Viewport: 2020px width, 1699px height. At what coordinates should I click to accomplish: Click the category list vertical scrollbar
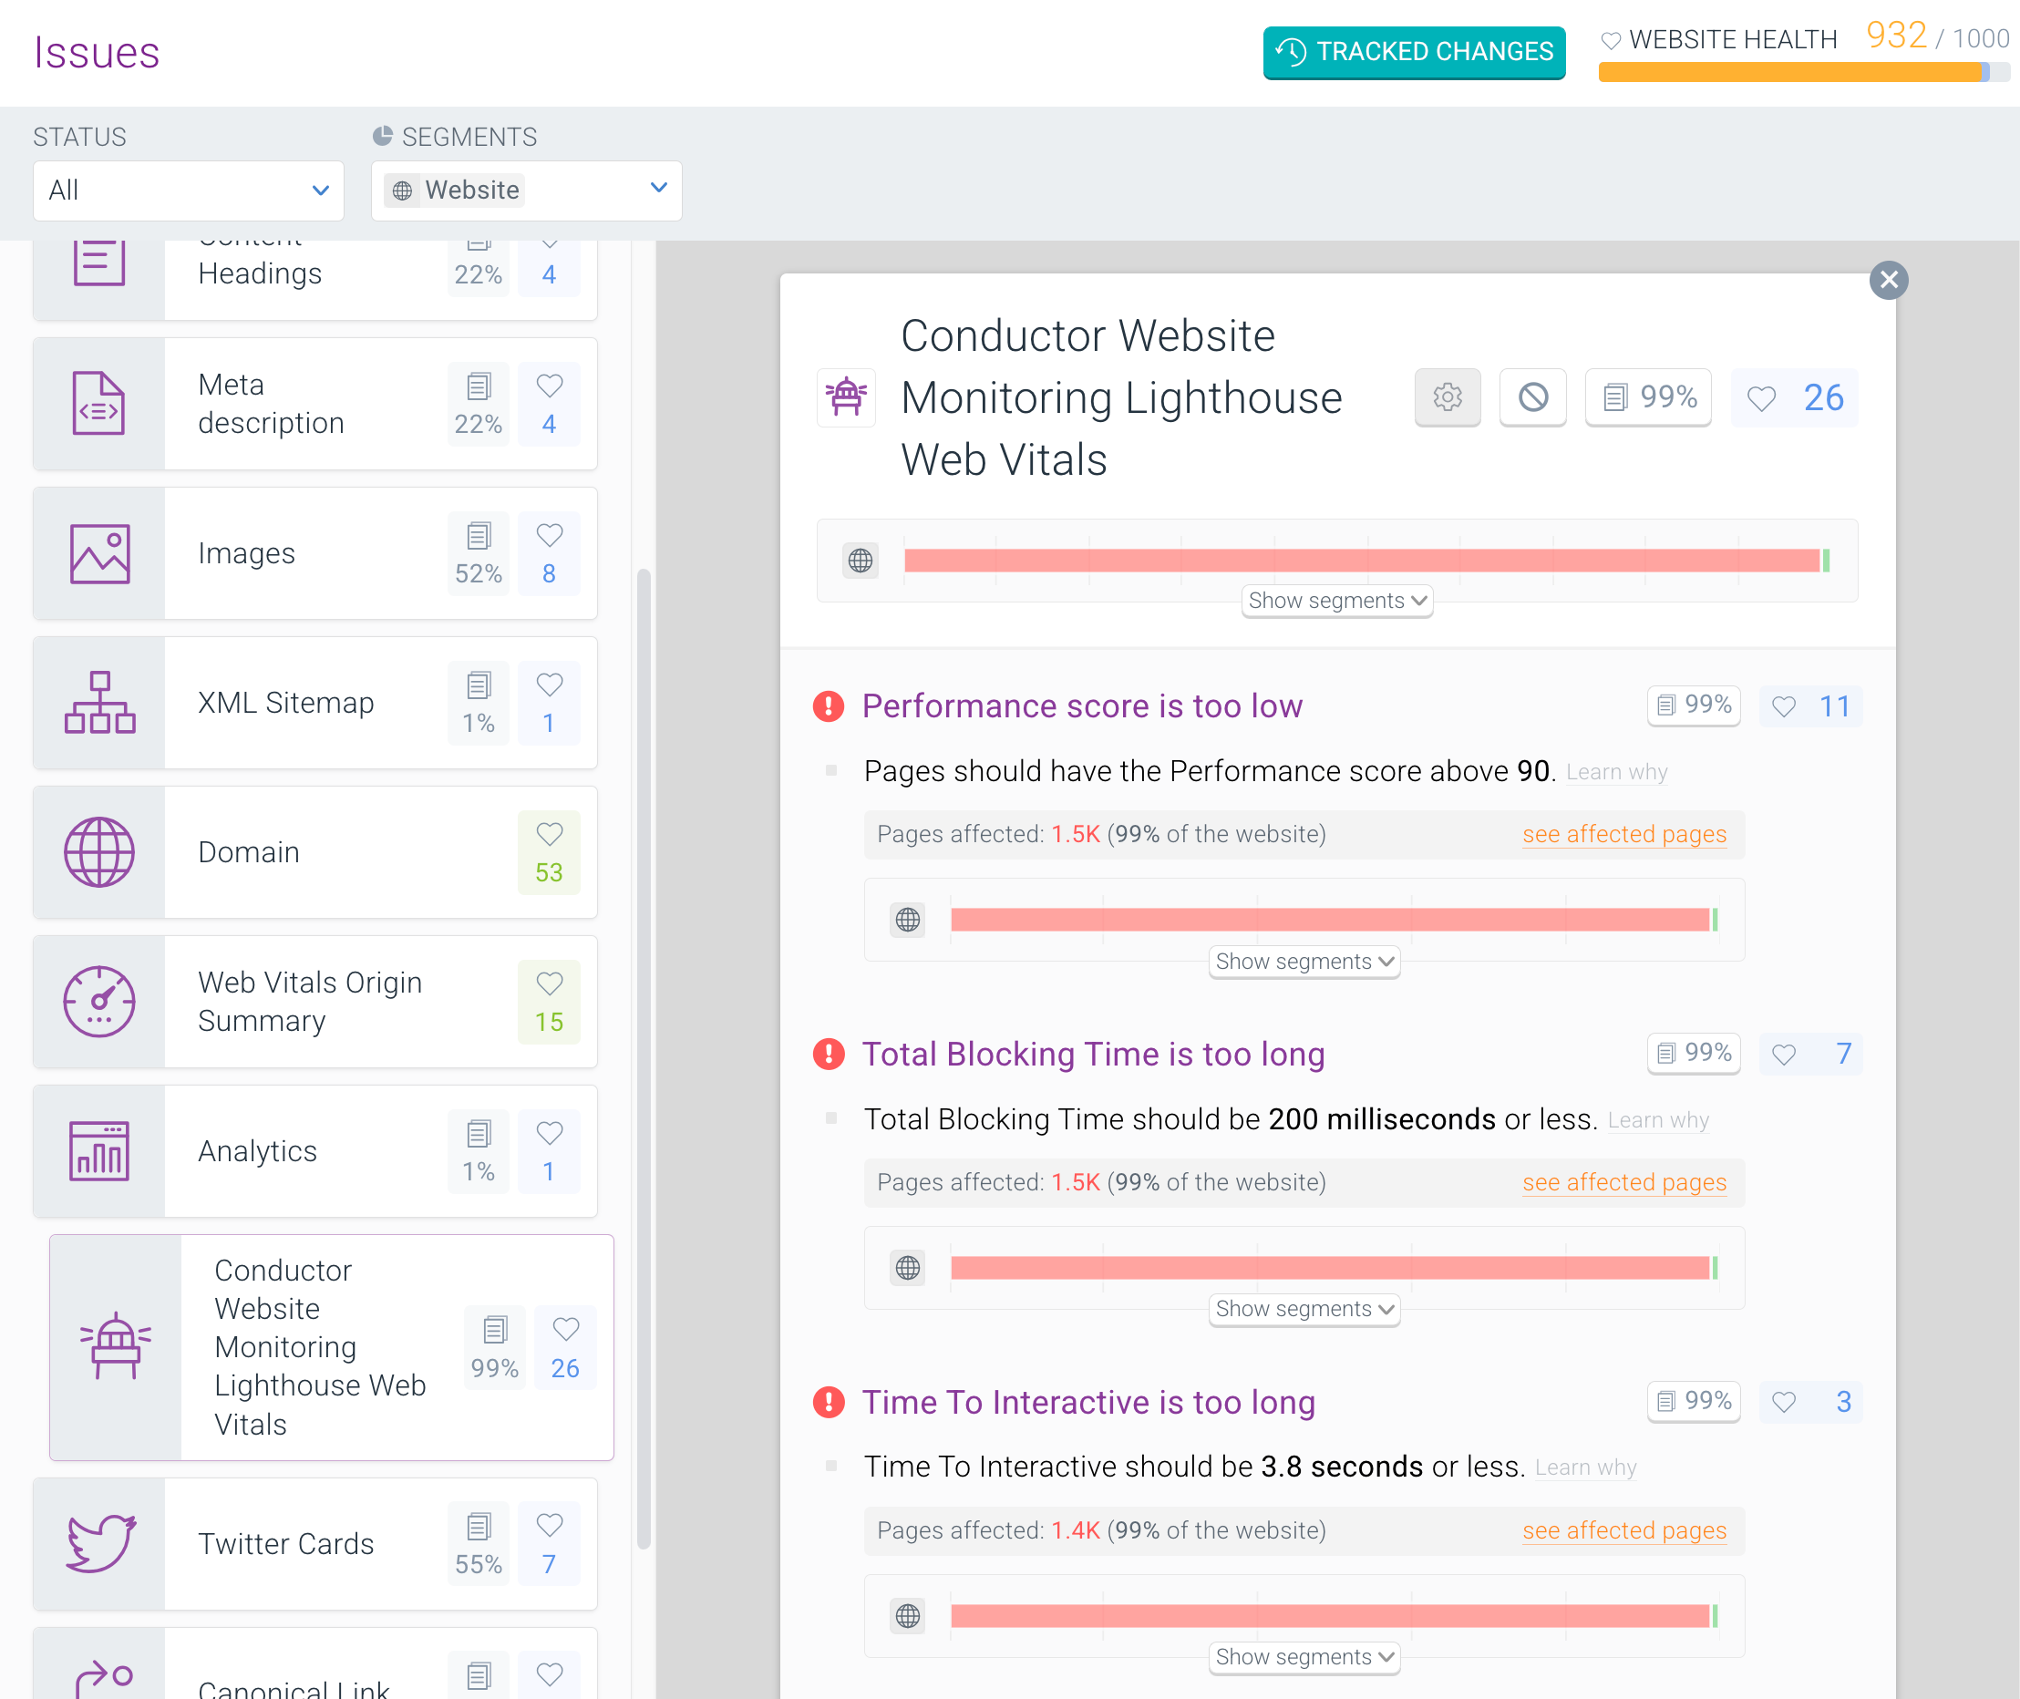(644, 1059)
